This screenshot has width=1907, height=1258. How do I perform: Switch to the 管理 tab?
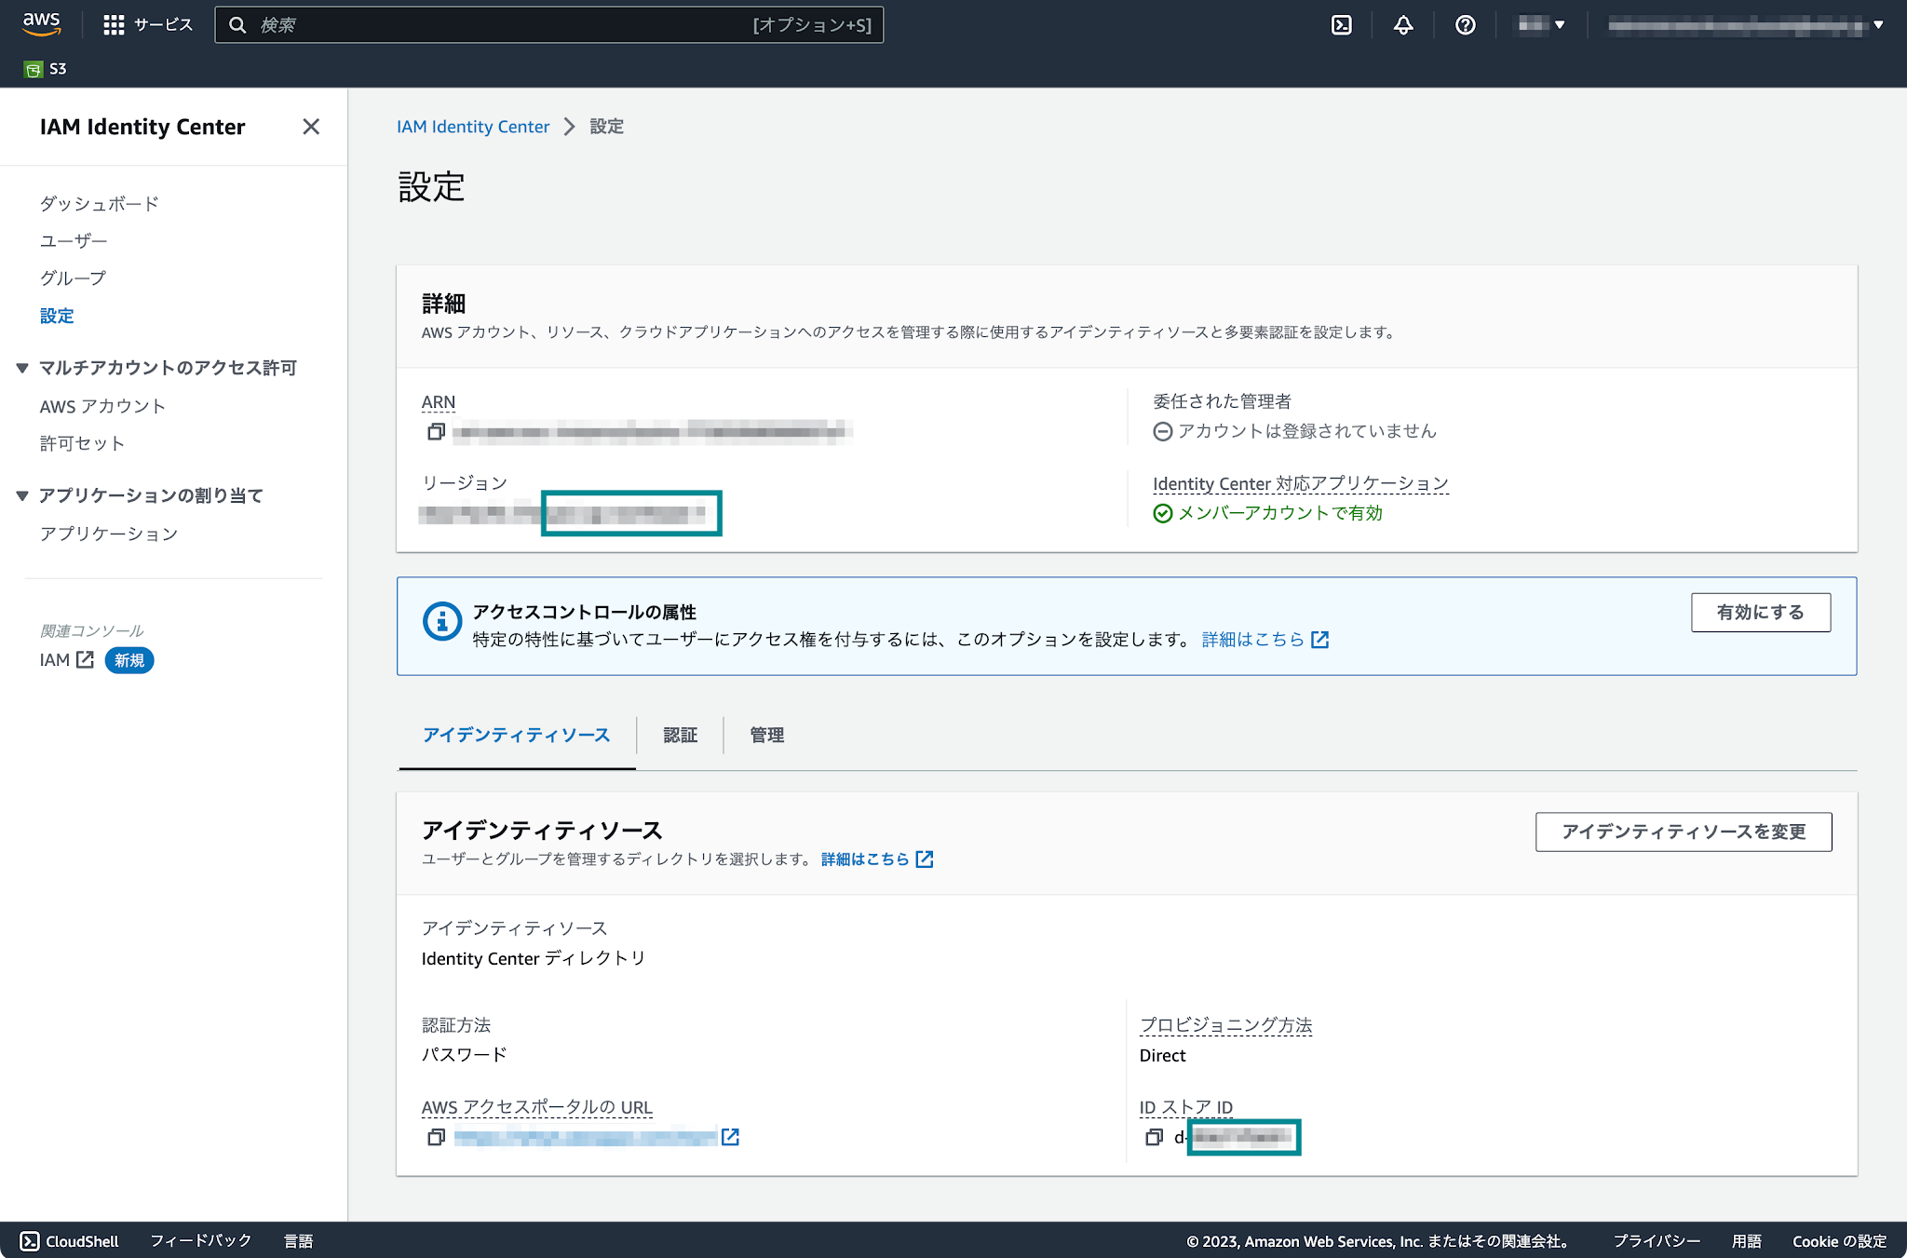click(x=766, y=735)
